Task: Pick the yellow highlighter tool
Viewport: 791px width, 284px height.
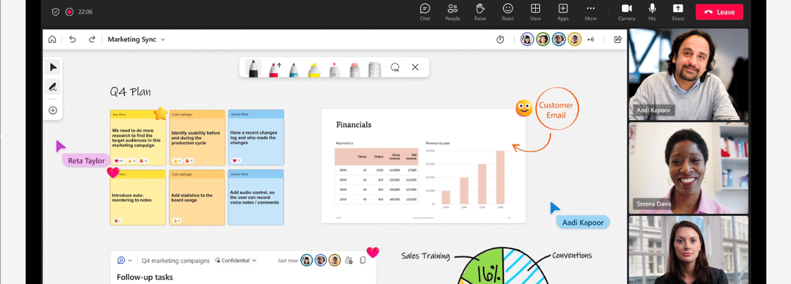Action: point(314,68)
